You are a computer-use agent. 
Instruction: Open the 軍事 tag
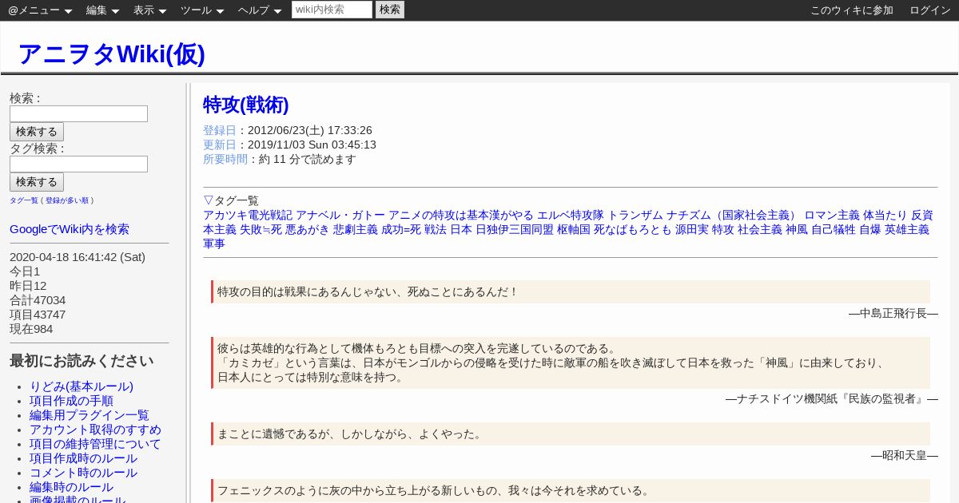pos(214,244)
